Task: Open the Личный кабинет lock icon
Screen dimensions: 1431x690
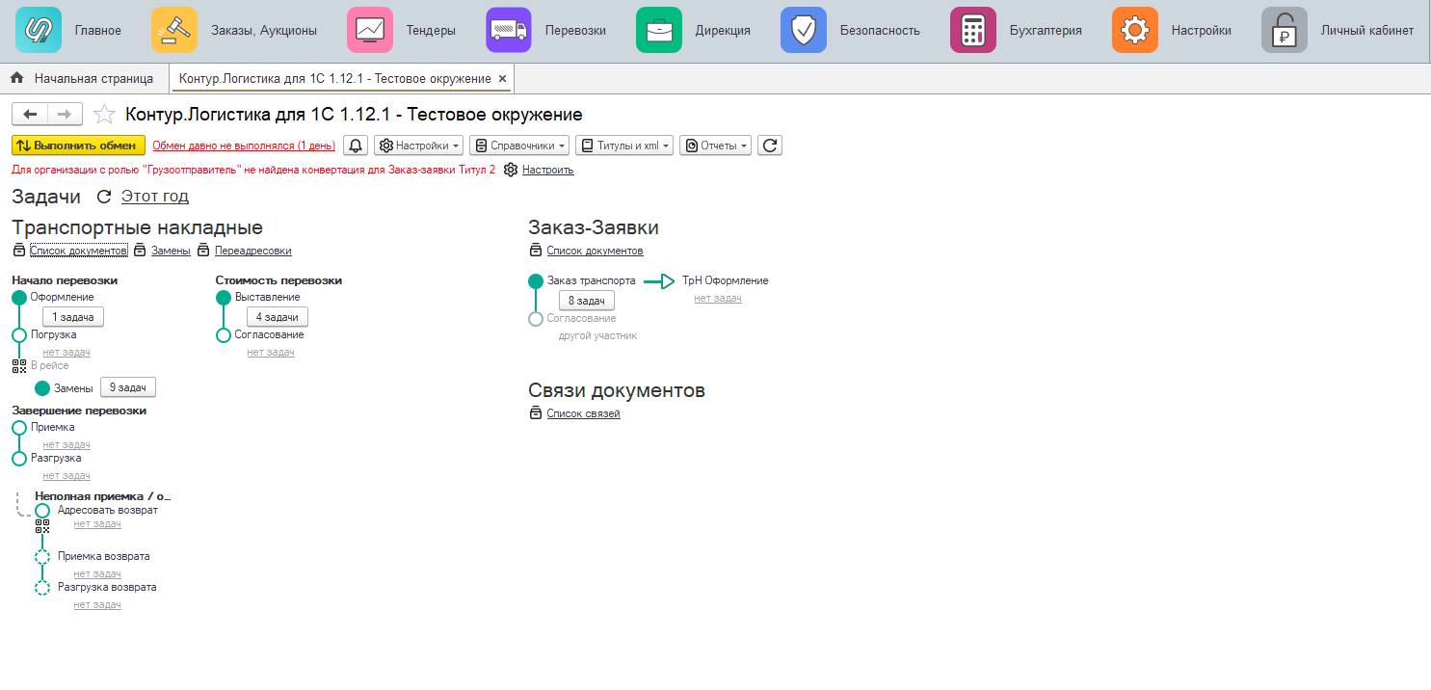Action: (x=1285, y=30)
